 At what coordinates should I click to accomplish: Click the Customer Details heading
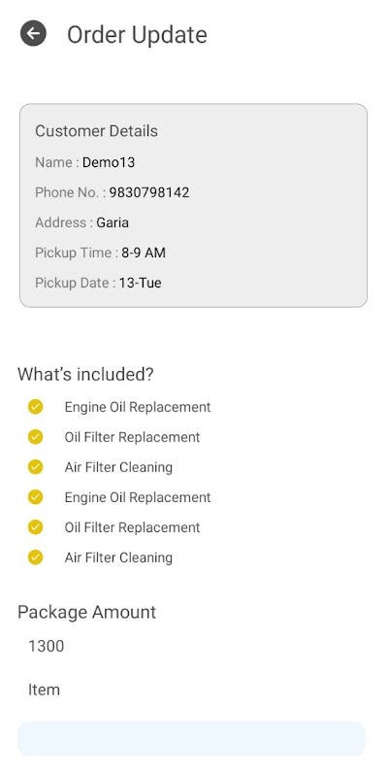point(96,131)
